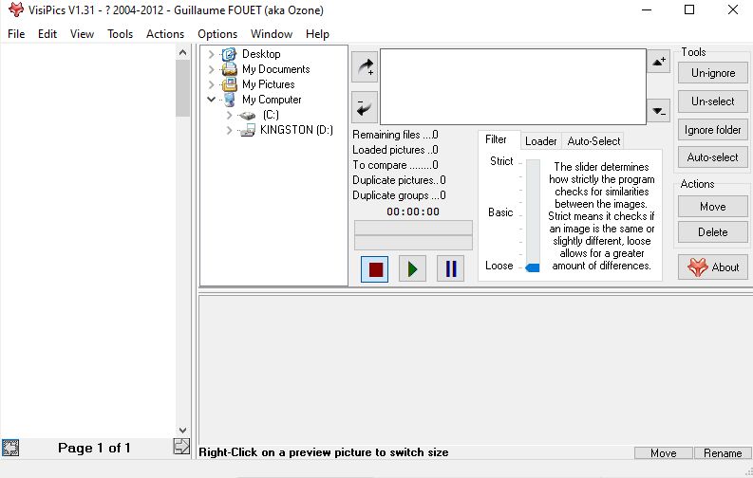Click the Un-ignore button

713,73
